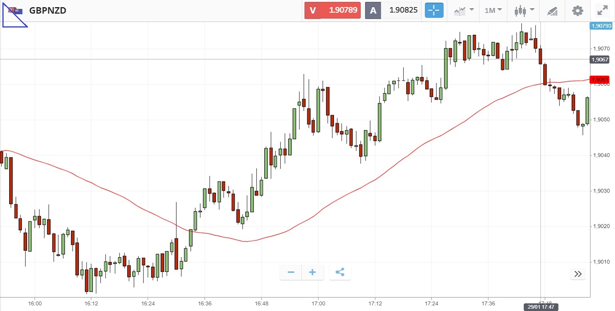Viewport: 615px width, 311px height.
Task: Expand chart to fullscreen
Action: click(602, 10)
